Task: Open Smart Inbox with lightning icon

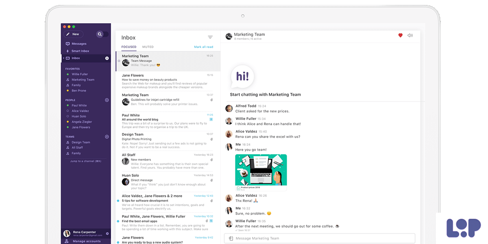Action: tap(80, 51)
